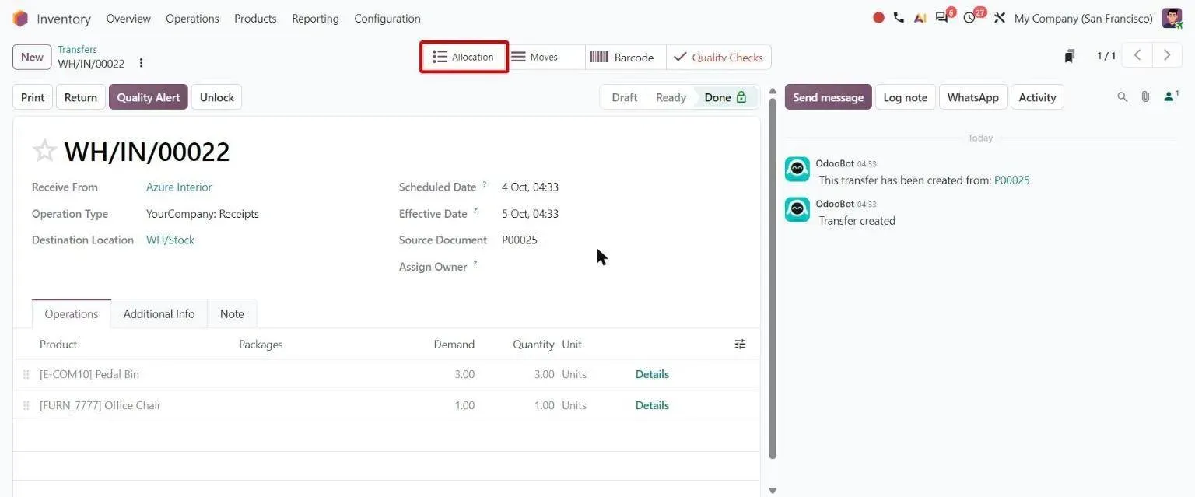
Task: Click the WhatsApp button
Action: tap(972, 97)
